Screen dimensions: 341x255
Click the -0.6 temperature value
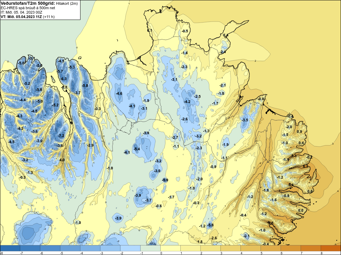[x=159, y=206]
